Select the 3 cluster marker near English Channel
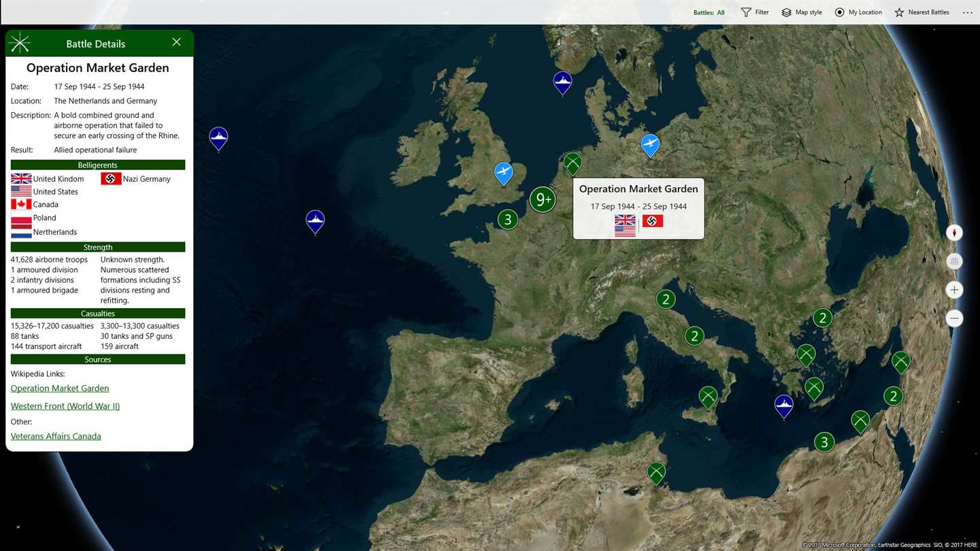Screen dimensions: 980x551 tap(507, 220)
